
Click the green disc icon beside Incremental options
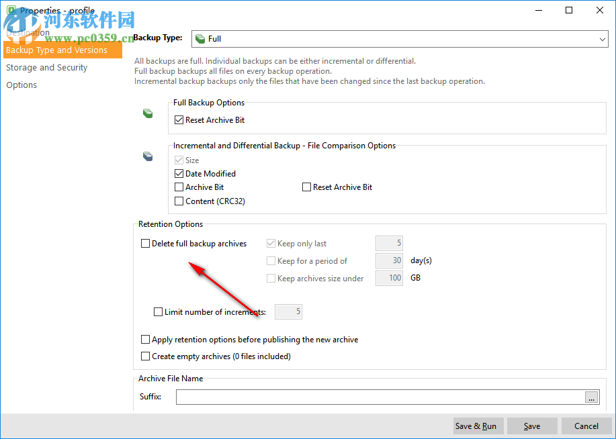point(147,156)
